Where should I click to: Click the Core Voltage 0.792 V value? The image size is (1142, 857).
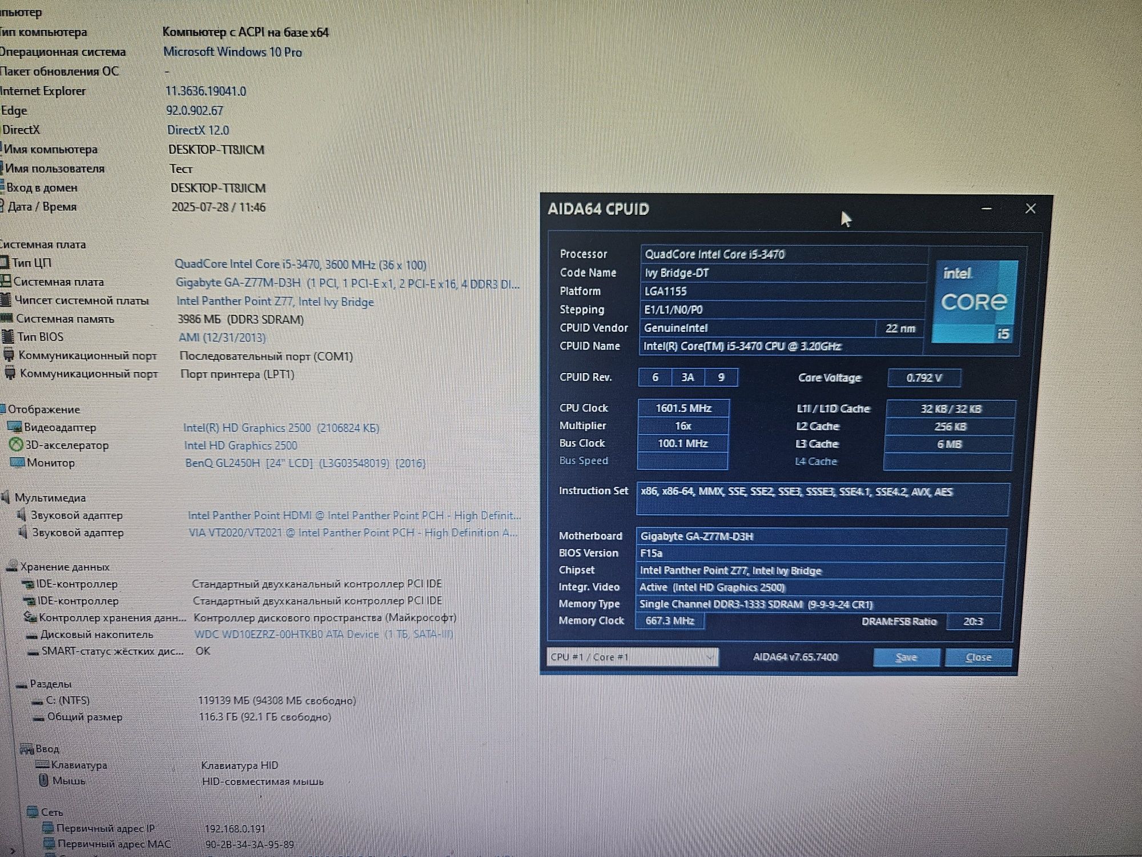pyautogui.click(x=924, y=378)
